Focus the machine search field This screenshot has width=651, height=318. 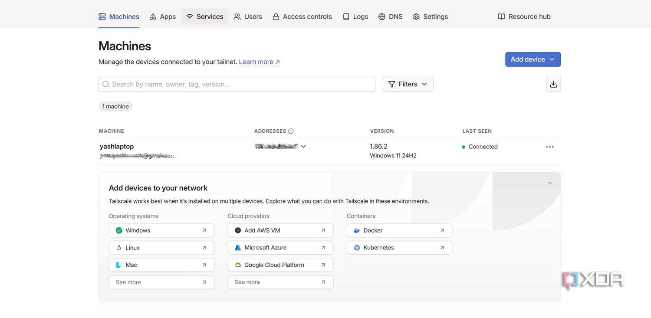237,84
